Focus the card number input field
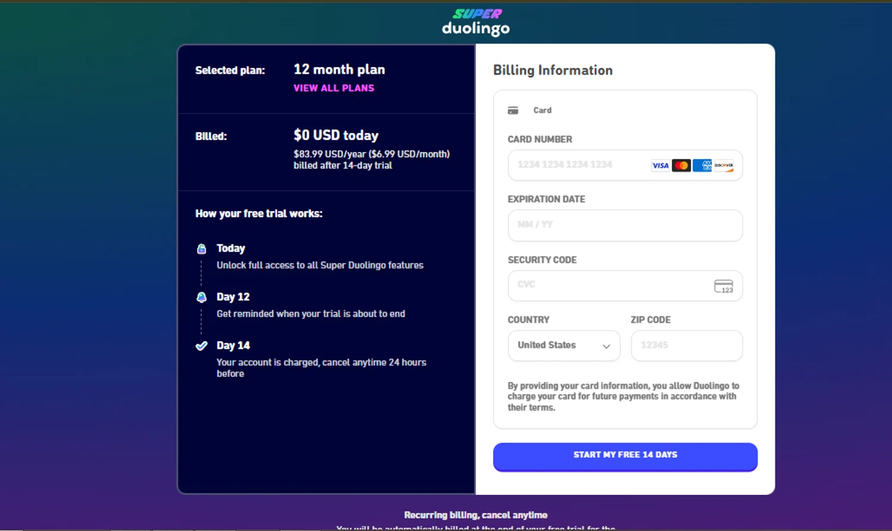 (625, 165)
